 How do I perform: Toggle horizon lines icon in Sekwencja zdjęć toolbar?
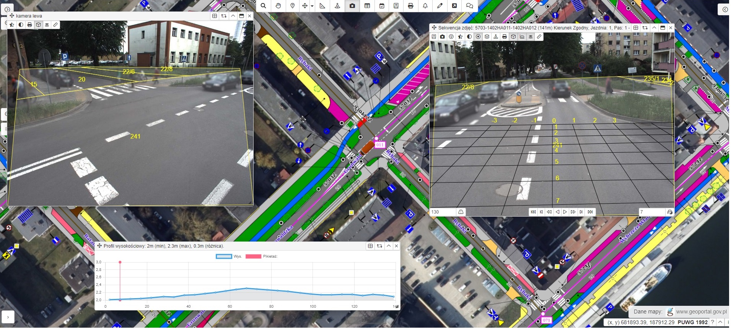pyautogui.click(x=531, y=36)
